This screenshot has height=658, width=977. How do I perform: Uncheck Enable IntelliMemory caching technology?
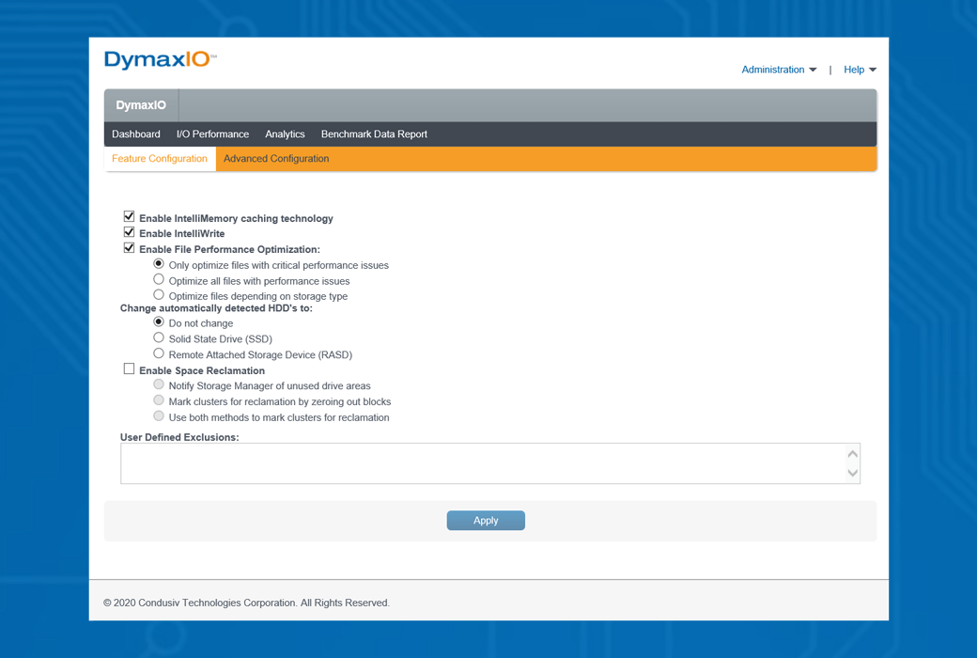[129, 216]
